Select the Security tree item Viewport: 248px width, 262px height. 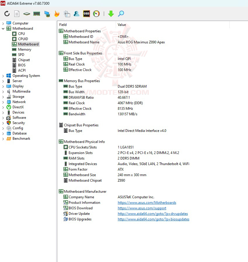pyautogui.click(x=19, y=123)
